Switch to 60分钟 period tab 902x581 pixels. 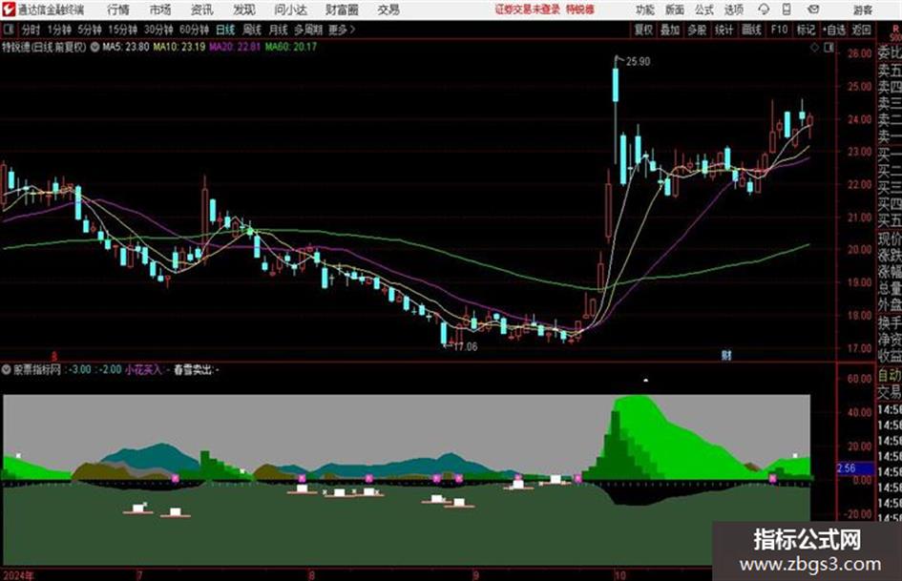195,30
